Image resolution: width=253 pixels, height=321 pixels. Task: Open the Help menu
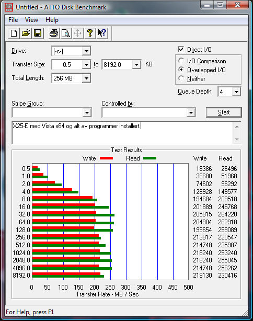click(x=52, y=20)
